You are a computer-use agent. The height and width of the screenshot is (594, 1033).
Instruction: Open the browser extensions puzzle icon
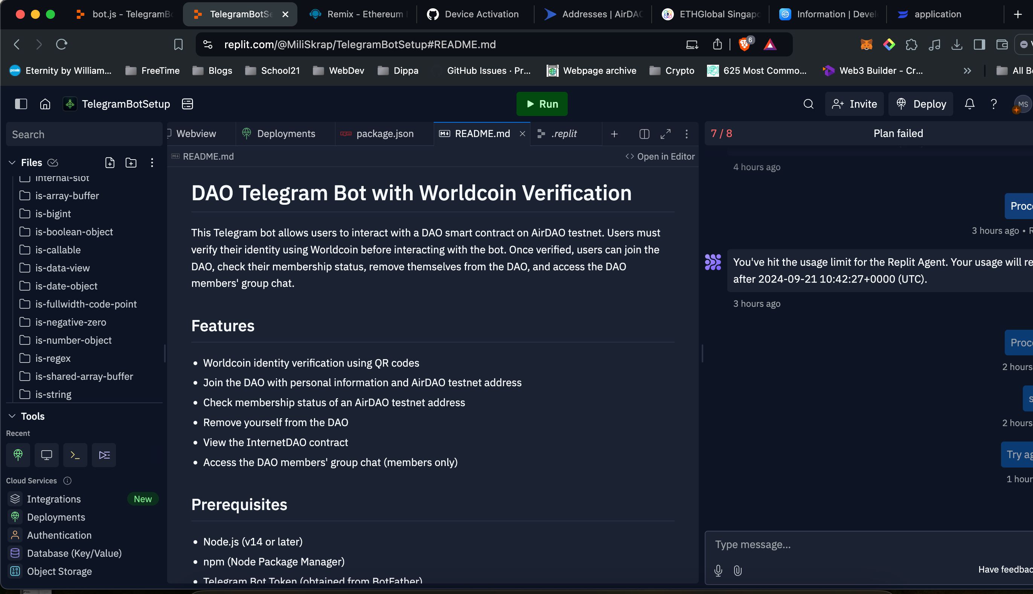coord(911,44)
